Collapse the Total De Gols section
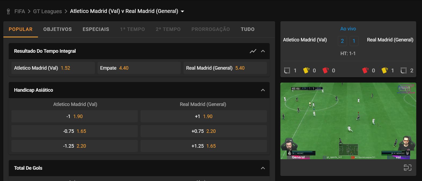422x181 pixels. 263,168
